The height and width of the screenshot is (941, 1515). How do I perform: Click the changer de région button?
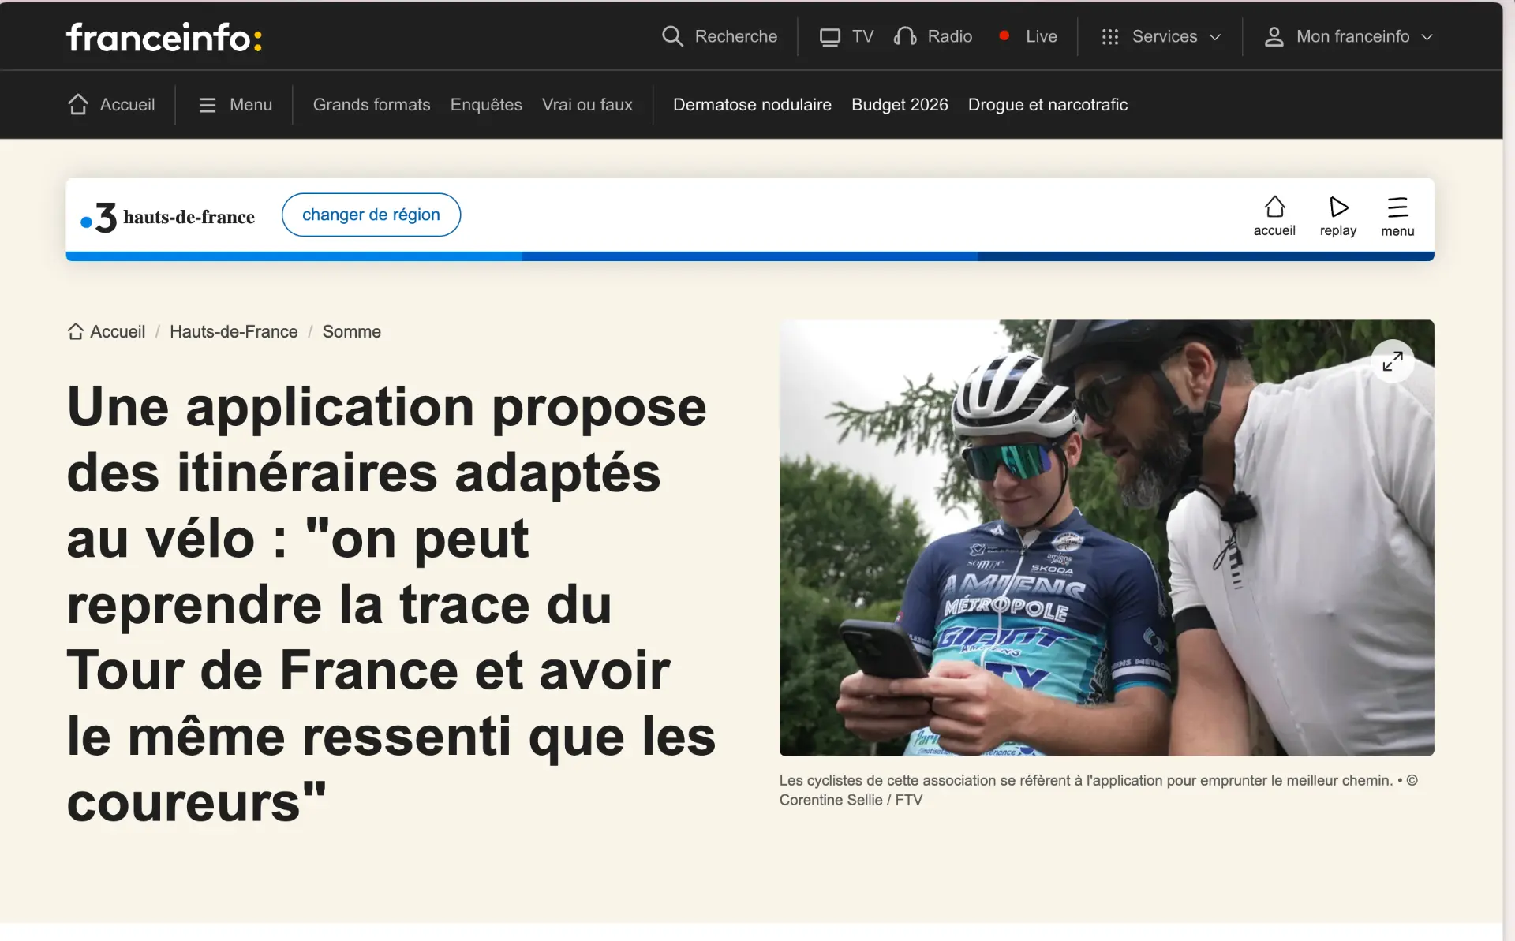click(x=371, y=215)
